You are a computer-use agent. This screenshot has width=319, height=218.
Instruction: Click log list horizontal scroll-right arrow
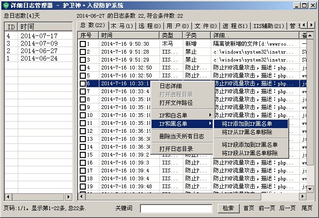[303, 197]
